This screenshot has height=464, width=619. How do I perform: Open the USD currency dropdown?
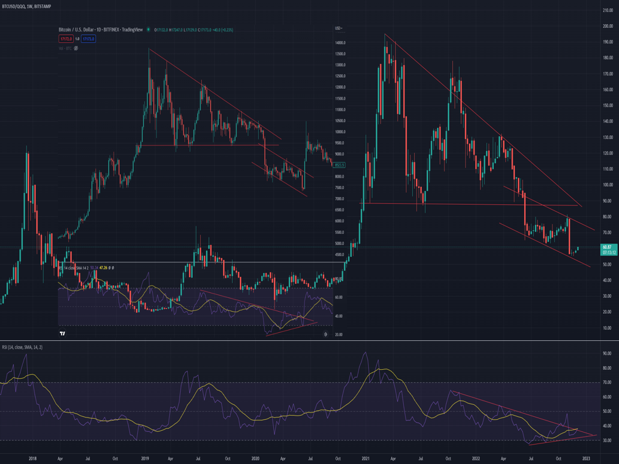pos(339,28)
